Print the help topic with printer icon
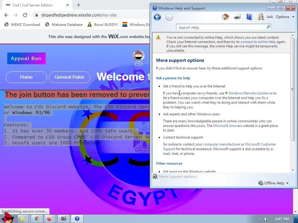Image resolution: width=298 pixels, height=223 pixels. pos(237,17)
